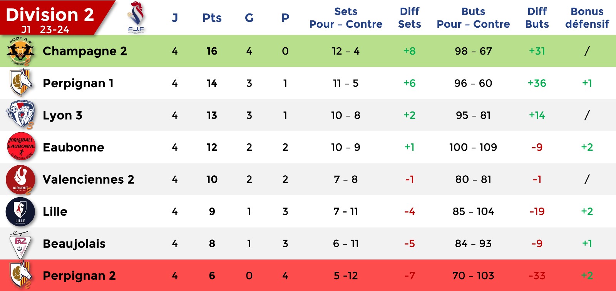Click the Bonus défensif header
Screen dimensions: 616x291
tap(587, 18)
